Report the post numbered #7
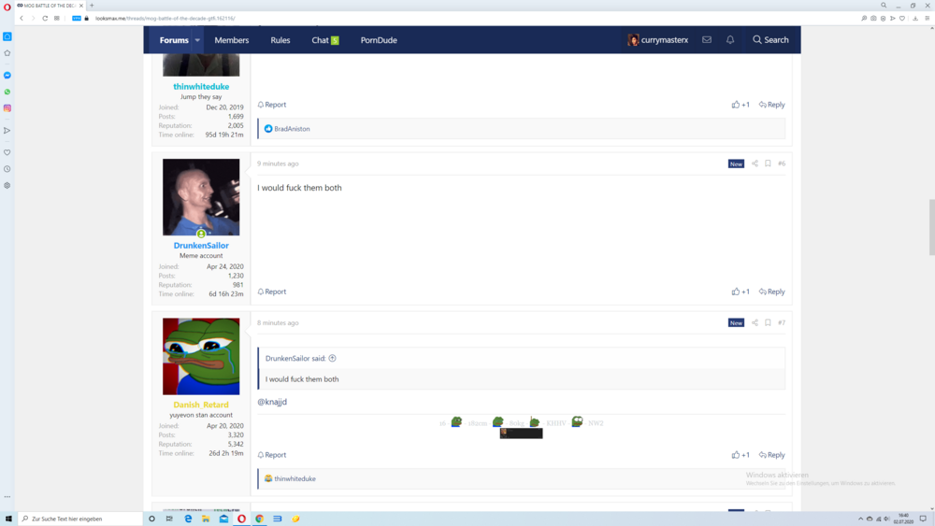The width and height of the screenshot is (935, 526). point(272,455)
